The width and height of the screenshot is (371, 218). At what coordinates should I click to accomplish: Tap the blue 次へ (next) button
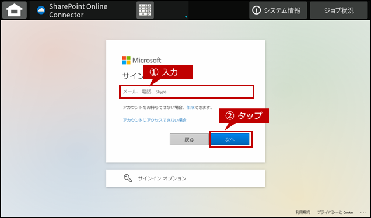[x=230, y=139]
